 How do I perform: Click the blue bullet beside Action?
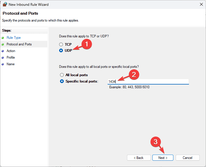(3, 51)
